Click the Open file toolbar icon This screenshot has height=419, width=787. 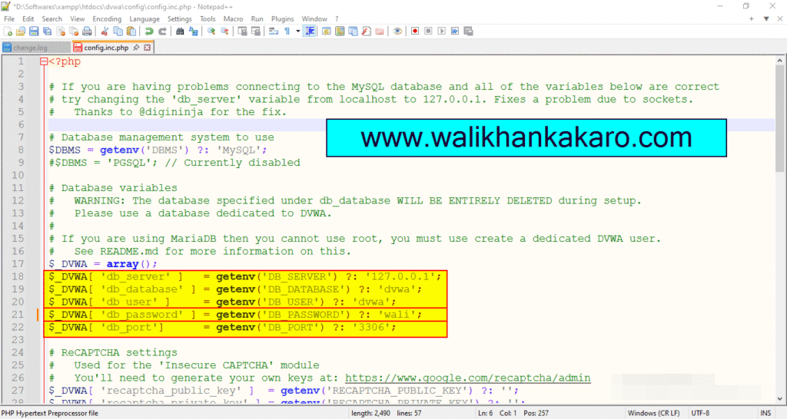pyautogui.click(x=21, y=31)
